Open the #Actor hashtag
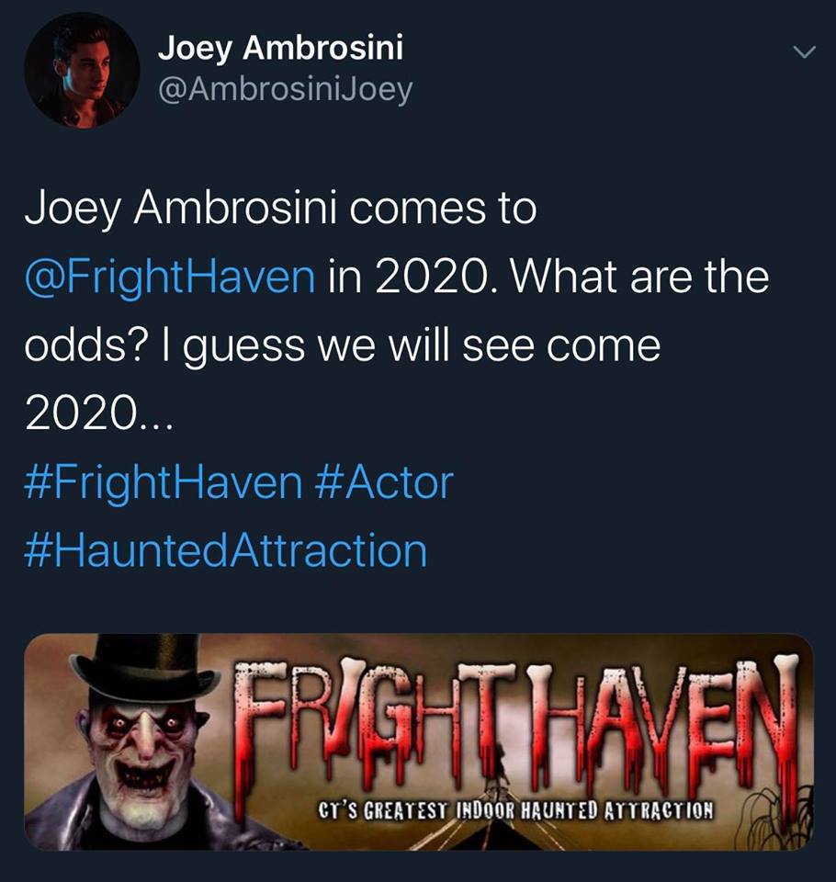836x882 pixels. [x=385, y=482]
